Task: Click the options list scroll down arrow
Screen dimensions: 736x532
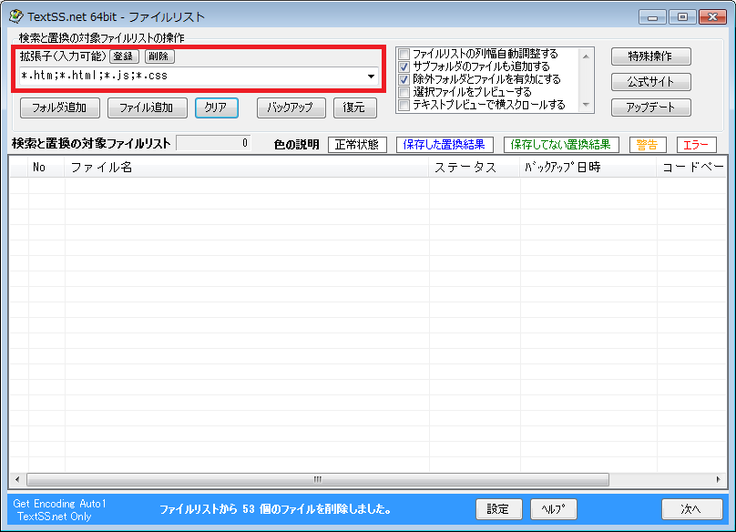Action: click(x=586, y=104)
